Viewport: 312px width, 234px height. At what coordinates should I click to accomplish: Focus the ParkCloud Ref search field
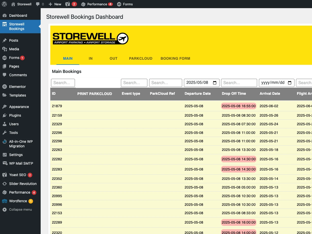coord(166,83)
